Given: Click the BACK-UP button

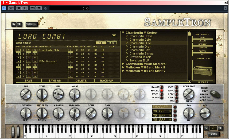Looking at the screenshot, I should coord(107,80).
